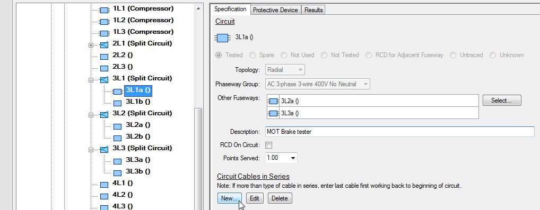Click the circuit icon beside the 3L1a heading
Screen dimensions: 540x210
pyautogui.click(x=222, y=38)
